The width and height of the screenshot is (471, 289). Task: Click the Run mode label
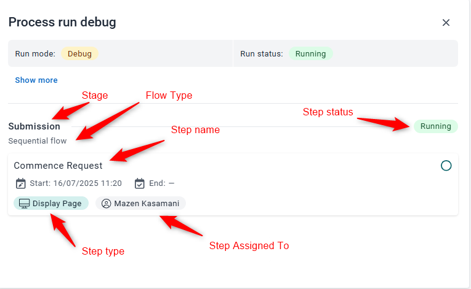pyautogui.click(x=35, y=54)
